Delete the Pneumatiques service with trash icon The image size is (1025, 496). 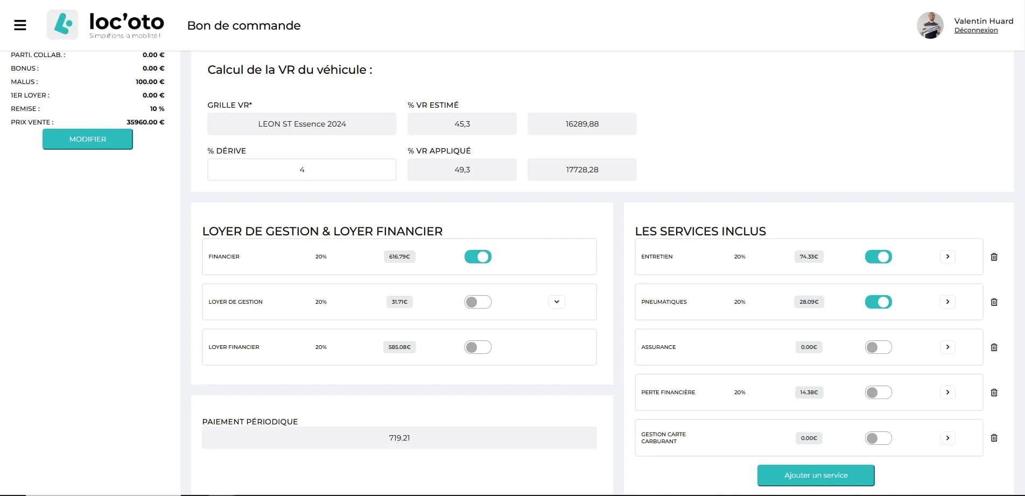(x=994, y=302)
